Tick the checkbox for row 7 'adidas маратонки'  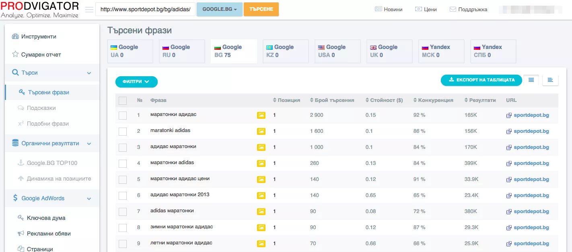[123, 212]
